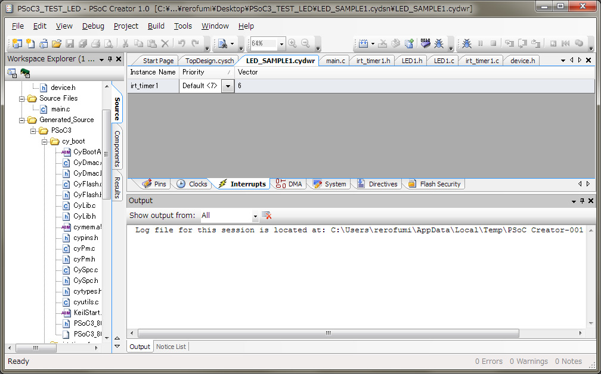The image size is (601, 374).
Task: Open the File menu
Action: tap(18, 26)
